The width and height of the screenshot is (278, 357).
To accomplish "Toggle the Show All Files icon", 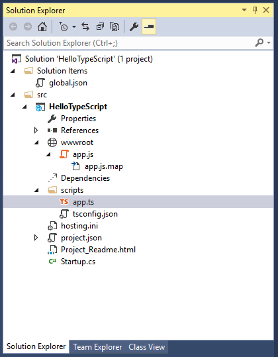I will point(115,26).
